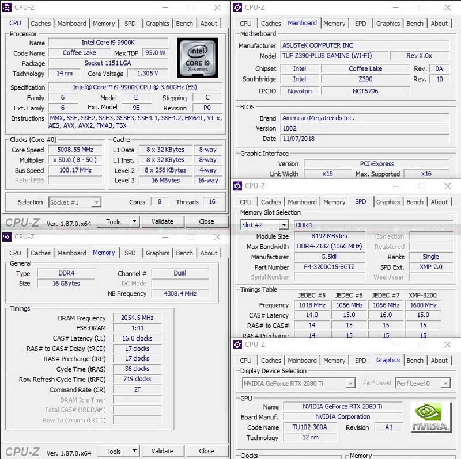Image resolution: width=461 pixels, height=459 pixels.
Task: Select the Bench tab in the CPU window
Action: coord(184,24)
